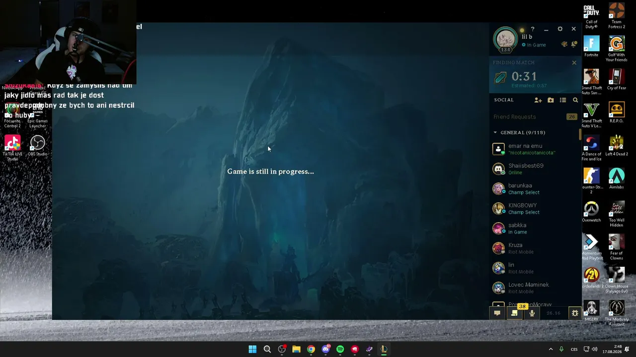Click the Add Friend icon
636x357 pixels.
tap(538, 100)
